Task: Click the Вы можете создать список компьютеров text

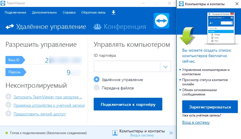Action: tap(206, 56)
